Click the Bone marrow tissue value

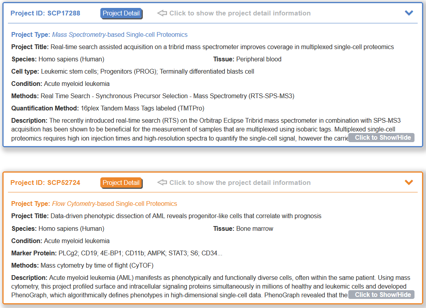click(x=255, y=229)
